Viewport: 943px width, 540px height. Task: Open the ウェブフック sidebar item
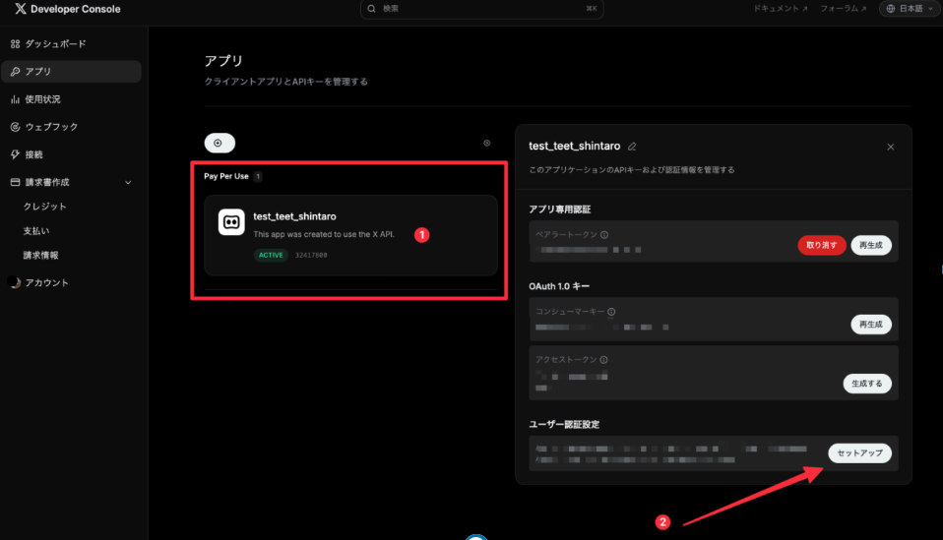click(51, 127)
